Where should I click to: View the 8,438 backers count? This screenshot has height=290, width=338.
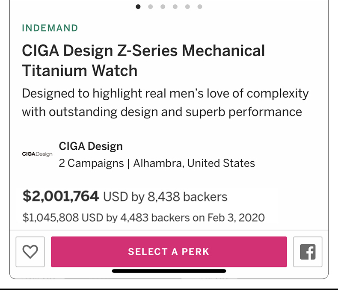click(187, 197)
